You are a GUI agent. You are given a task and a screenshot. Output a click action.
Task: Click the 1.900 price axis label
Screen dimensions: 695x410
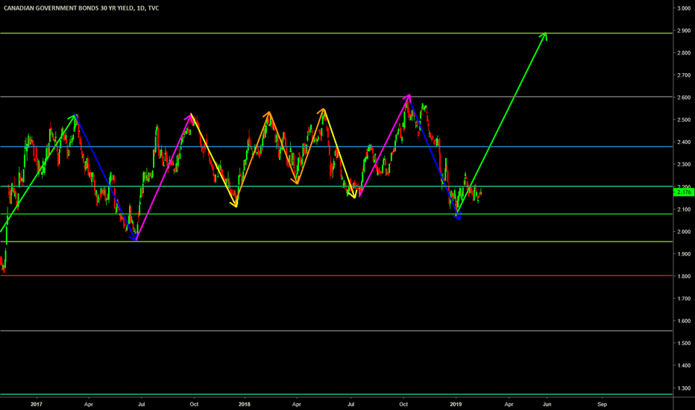click(684, 254)
